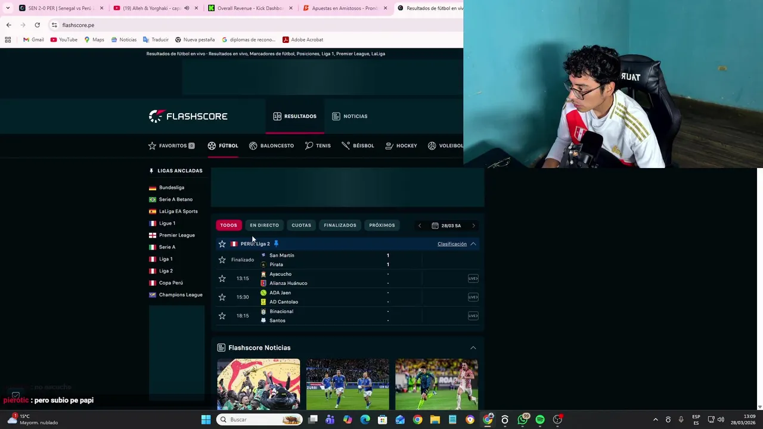Open the Noticias tab
Image resolution: width=763 pixels, height=429 pixels.
[350, 116]
